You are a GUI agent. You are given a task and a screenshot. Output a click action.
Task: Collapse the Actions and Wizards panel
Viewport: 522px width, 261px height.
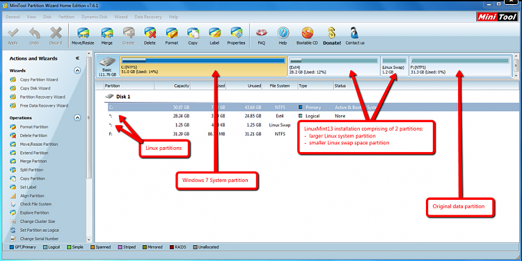77,58
